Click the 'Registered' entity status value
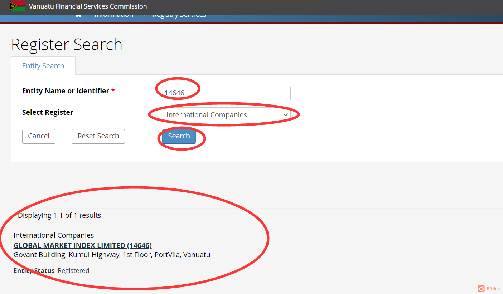Screen dimensions: 503x294 (x=73, y=271)
